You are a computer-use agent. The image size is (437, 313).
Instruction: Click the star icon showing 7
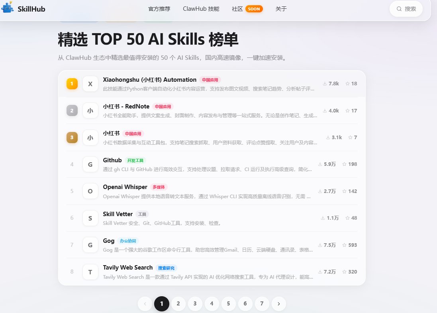pos(350,138)
